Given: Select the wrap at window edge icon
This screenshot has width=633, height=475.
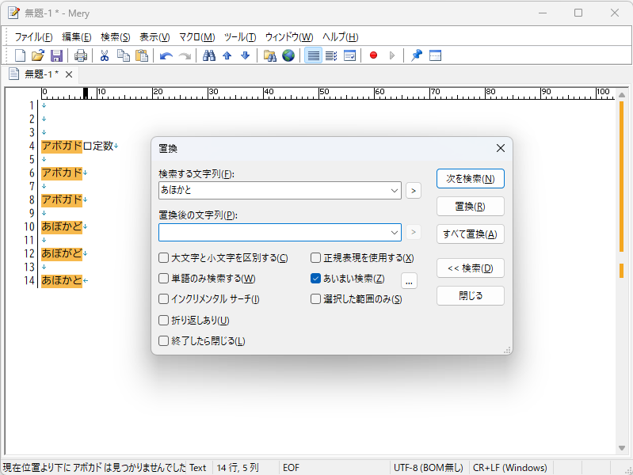Looking at the screenshot, I should pos(349,55).
